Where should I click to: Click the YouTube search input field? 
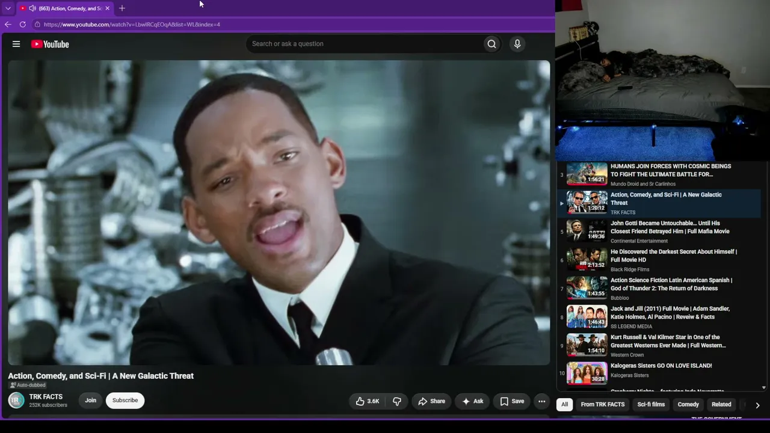(x=364, y=44)
